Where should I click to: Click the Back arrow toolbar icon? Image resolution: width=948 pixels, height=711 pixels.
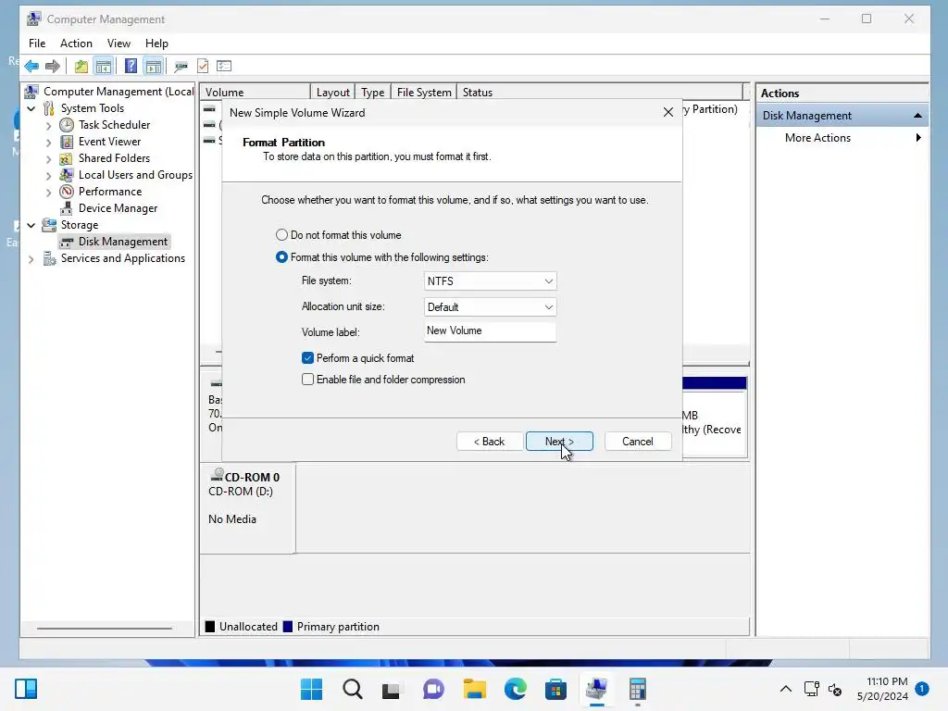[32, 66]
